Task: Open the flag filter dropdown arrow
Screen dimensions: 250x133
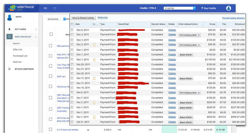Action: (97, 25)
